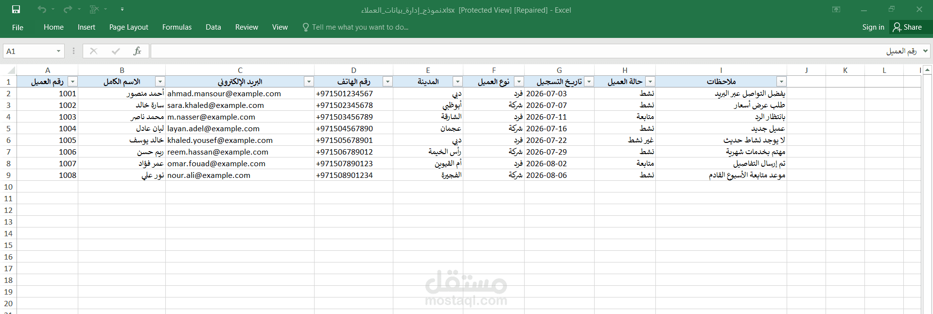Open the Page Layout tab
Screen dimensions: 933x314
(129, 27)
